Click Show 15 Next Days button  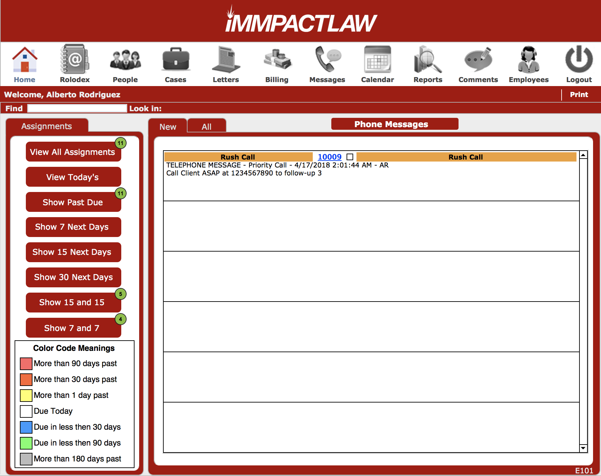[x=74, y=252]
